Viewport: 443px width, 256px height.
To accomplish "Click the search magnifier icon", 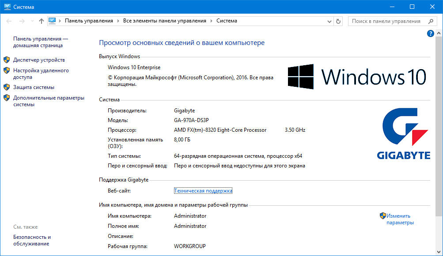I will point(431,21).
